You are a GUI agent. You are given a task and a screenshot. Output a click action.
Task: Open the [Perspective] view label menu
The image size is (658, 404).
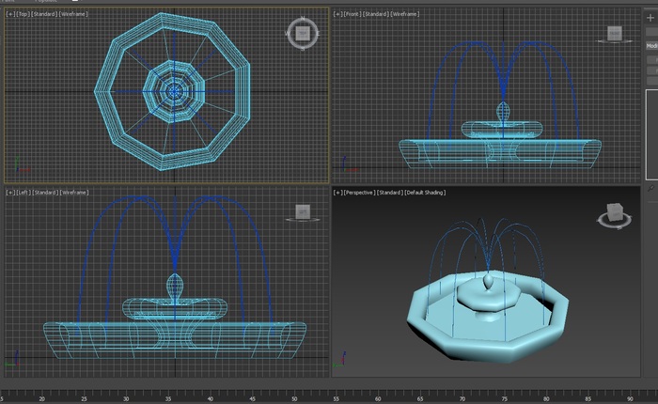point(358,193)
